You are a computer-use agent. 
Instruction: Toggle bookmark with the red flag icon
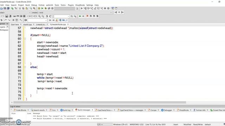point(87,16)
